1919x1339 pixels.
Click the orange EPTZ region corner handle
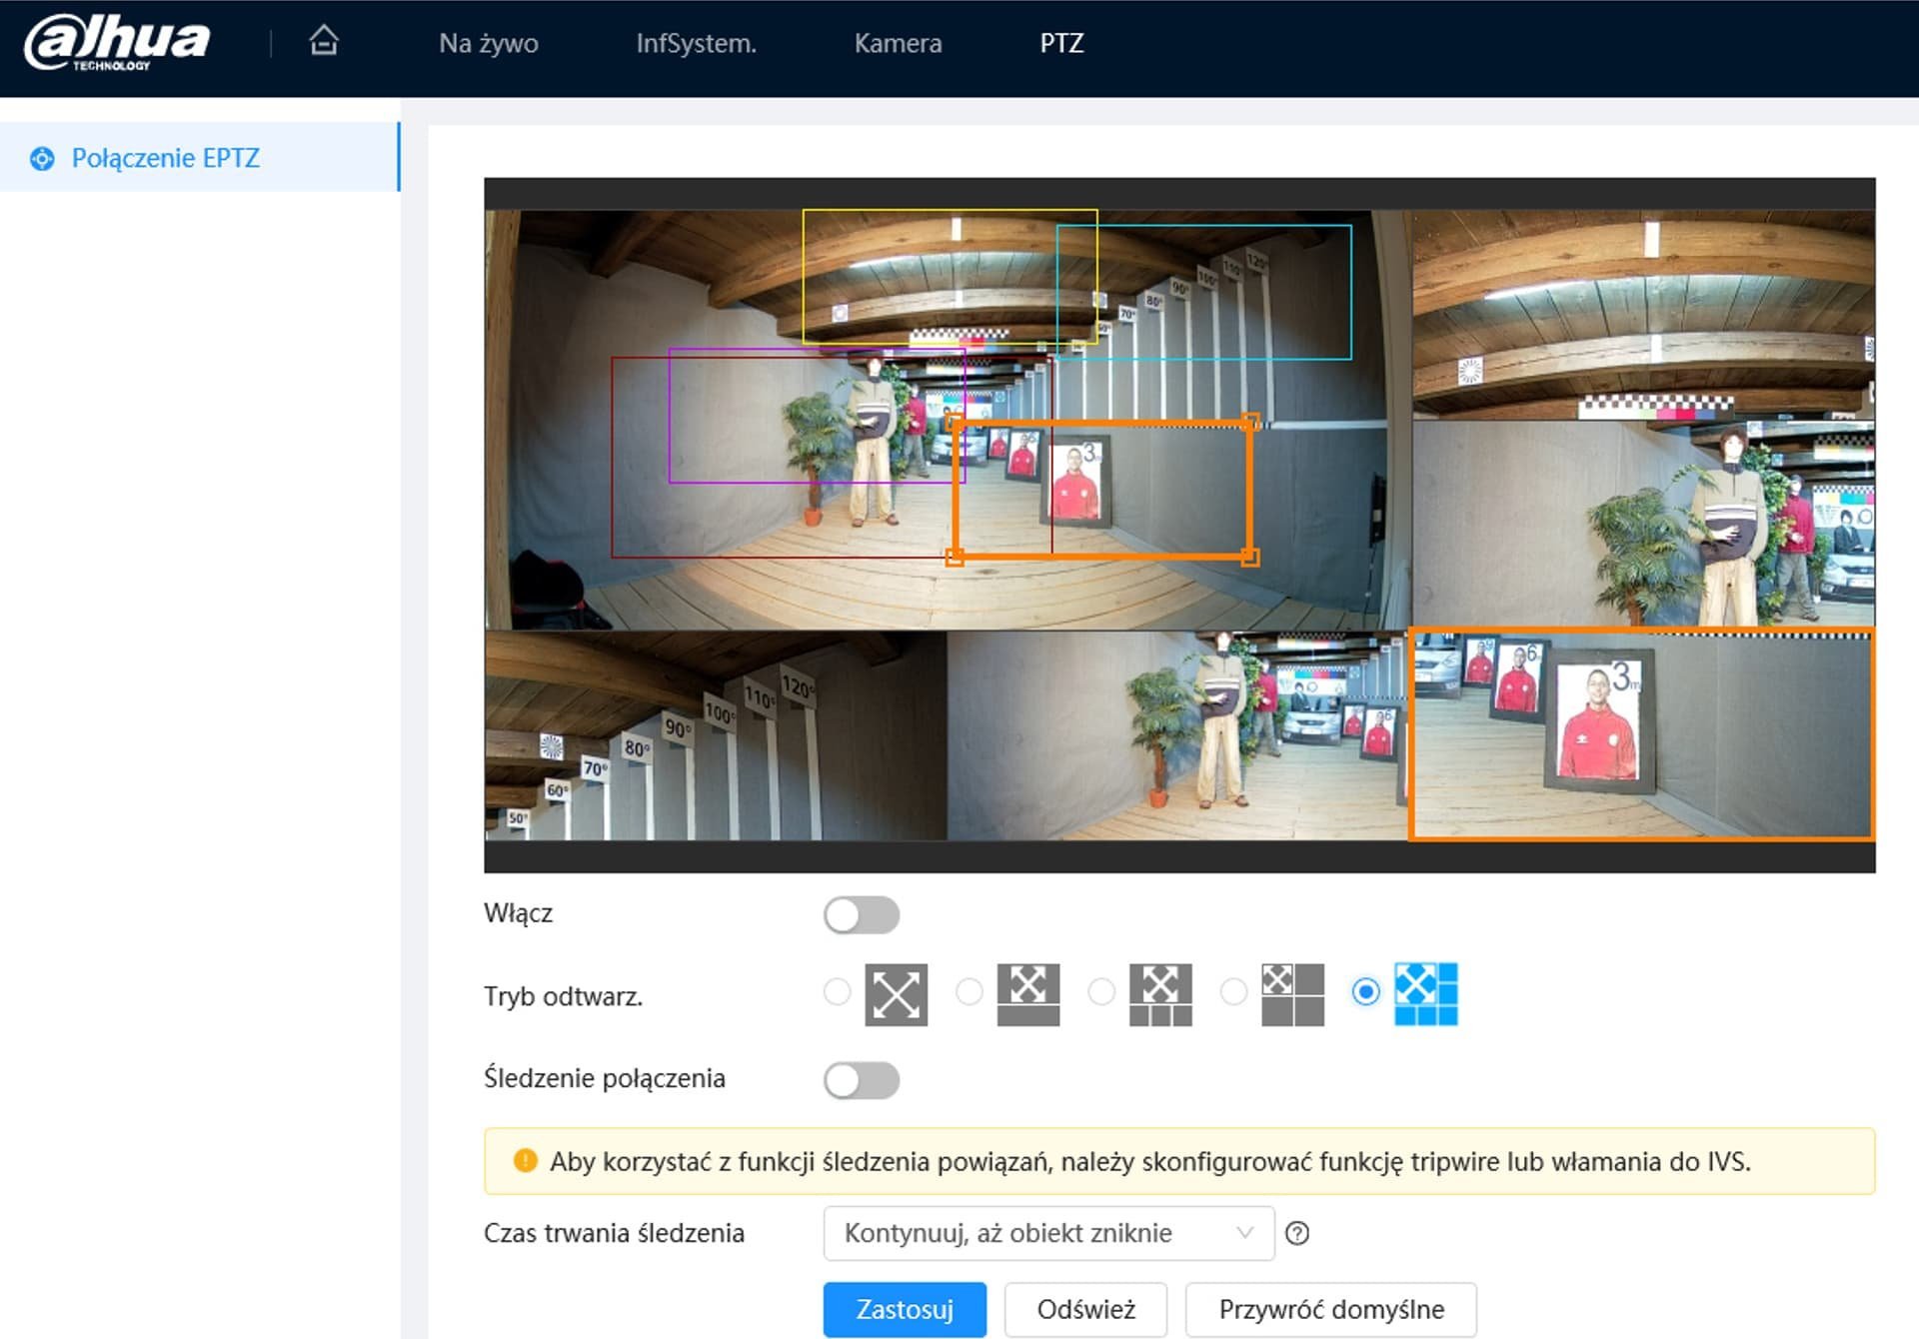[x=1250, y=558]
